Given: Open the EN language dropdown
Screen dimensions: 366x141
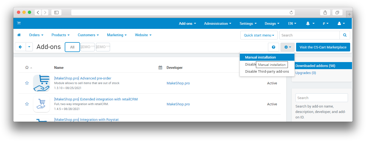Looking at the screenshot, I should coord(292,24).
